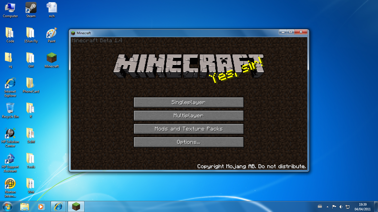378x212 pixels.
Task: Open HP Solution Center shortcut
Action: (10, 138)
